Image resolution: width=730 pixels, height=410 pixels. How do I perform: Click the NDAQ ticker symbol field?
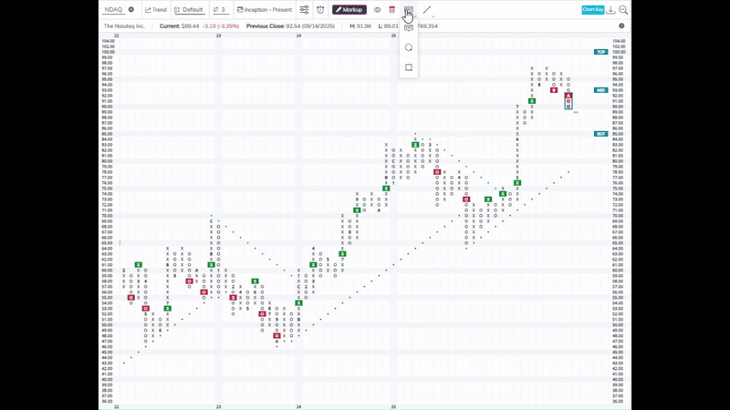click(113, 10)
